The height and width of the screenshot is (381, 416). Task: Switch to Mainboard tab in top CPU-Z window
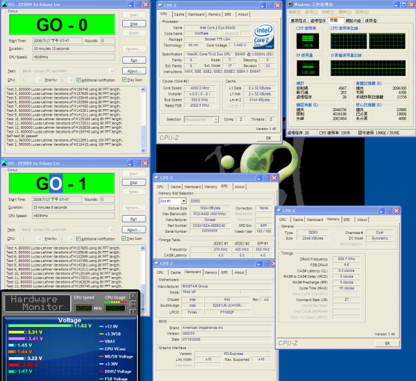tap(196, 14)
